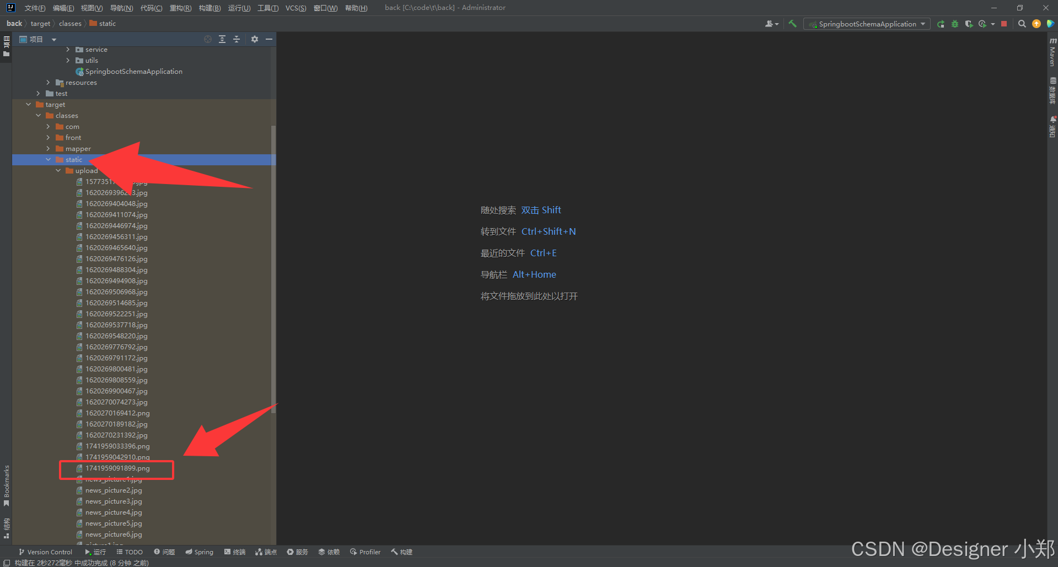Open the Refactor menu

pos(180,8)
